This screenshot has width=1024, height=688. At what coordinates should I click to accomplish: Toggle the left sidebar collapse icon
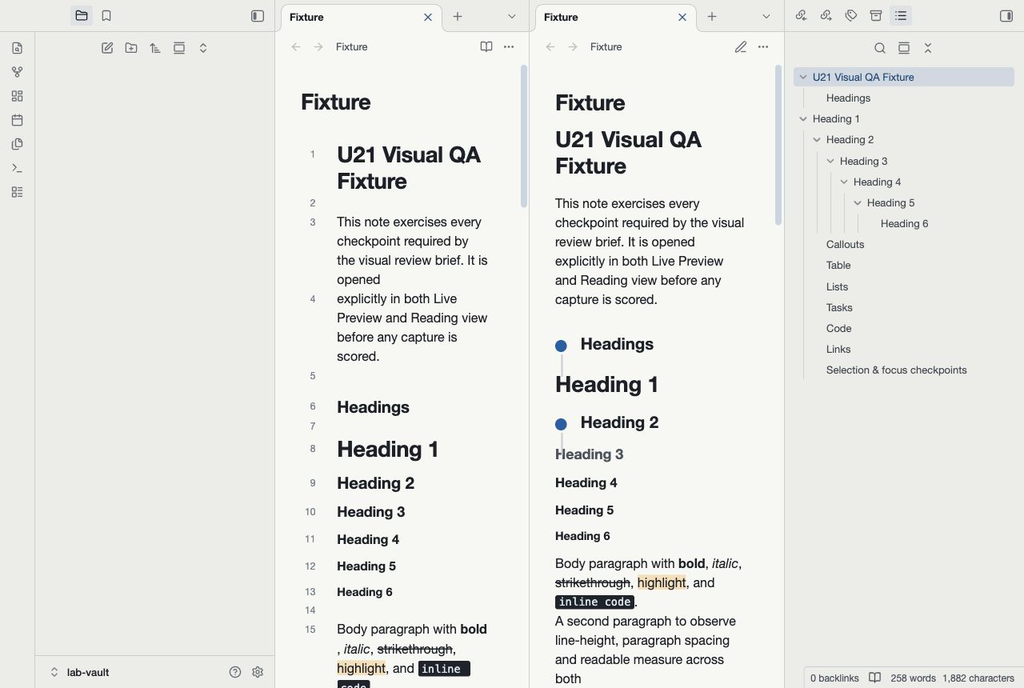pyautogui.click(x=258, y=16)
